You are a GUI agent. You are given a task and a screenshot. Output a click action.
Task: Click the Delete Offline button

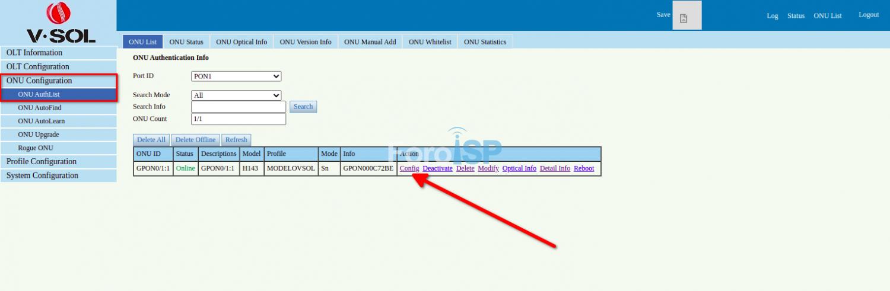(196, 140)
